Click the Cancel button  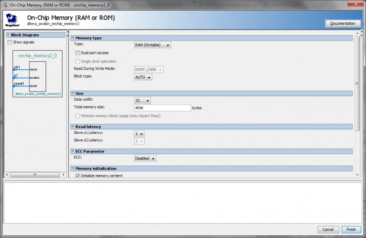pyautogui.click(x=328, y=230)
